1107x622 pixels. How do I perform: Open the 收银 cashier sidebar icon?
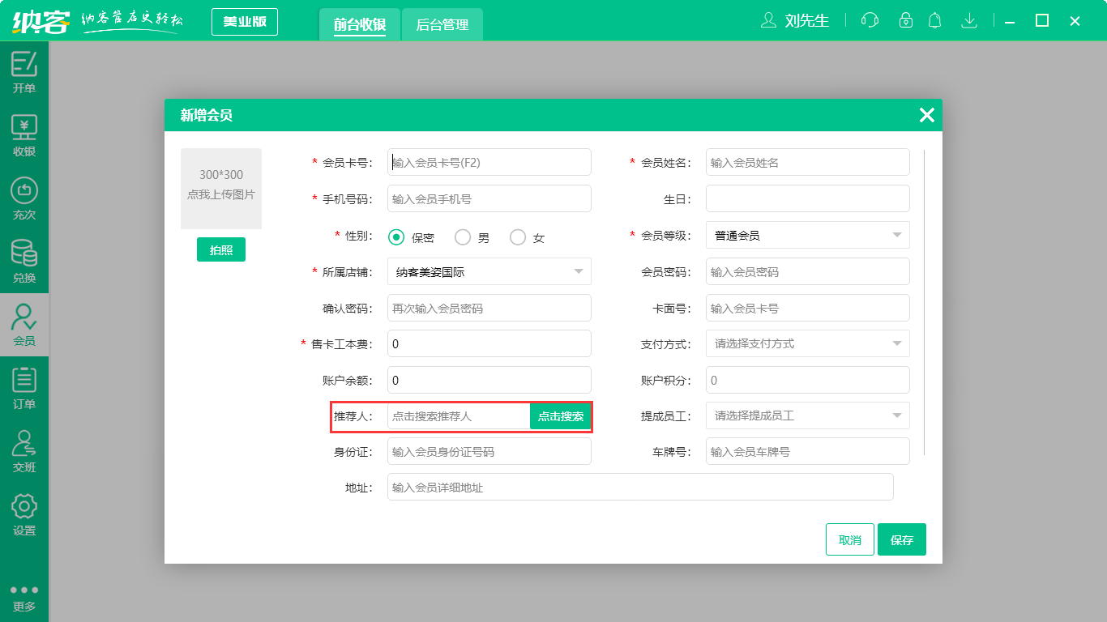24,135
